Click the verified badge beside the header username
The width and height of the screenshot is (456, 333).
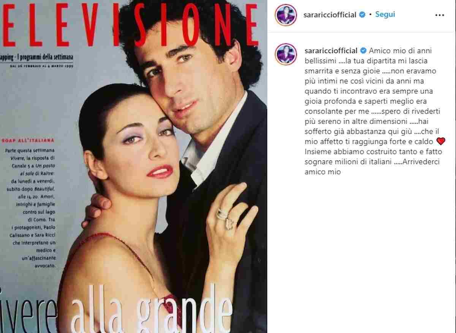[363, 15]
